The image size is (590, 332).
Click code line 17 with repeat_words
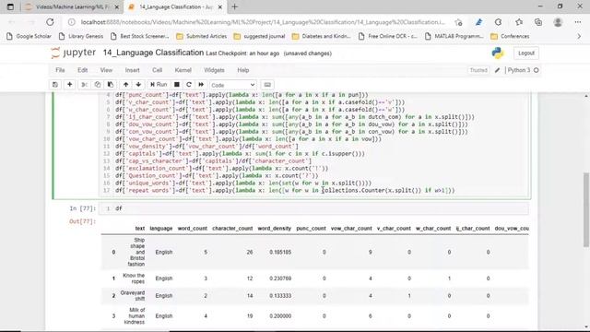click(x=285, y=191)
